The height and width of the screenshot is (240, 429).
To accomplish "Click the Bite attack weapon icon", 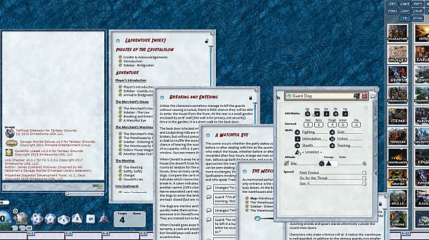I will point(287,163).
